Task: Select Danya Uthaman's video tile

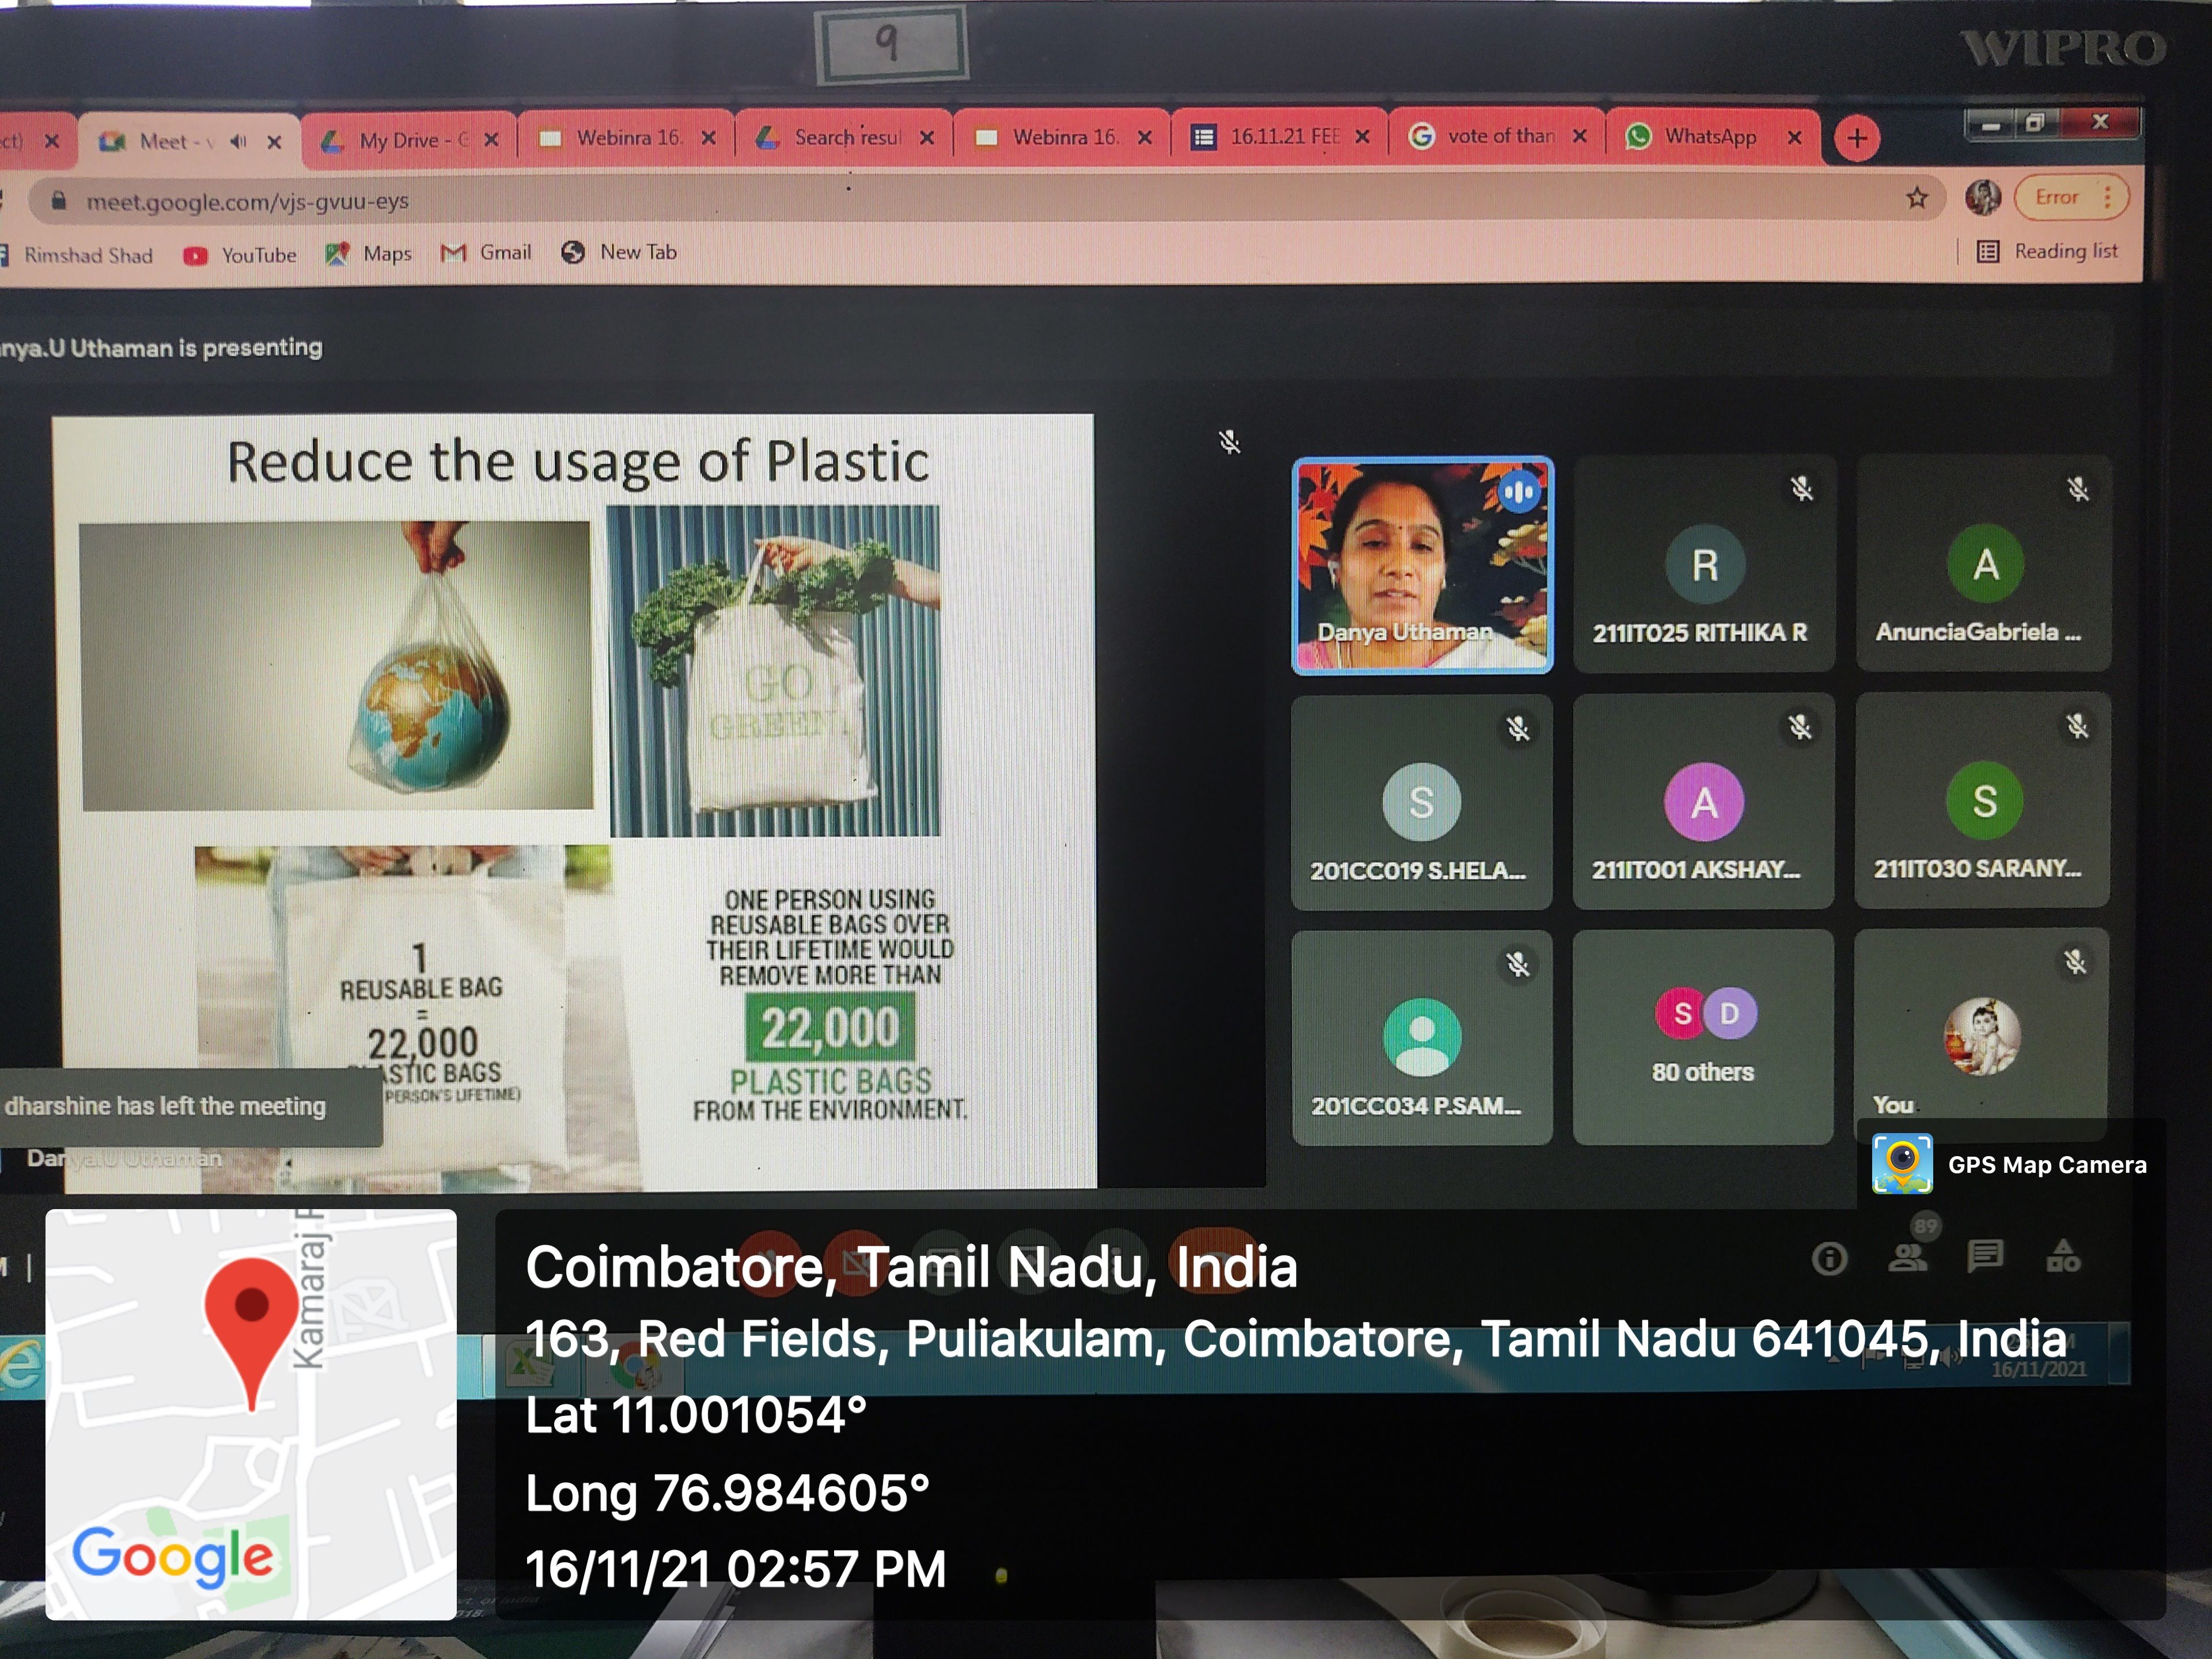Action: coord(1422,565)
